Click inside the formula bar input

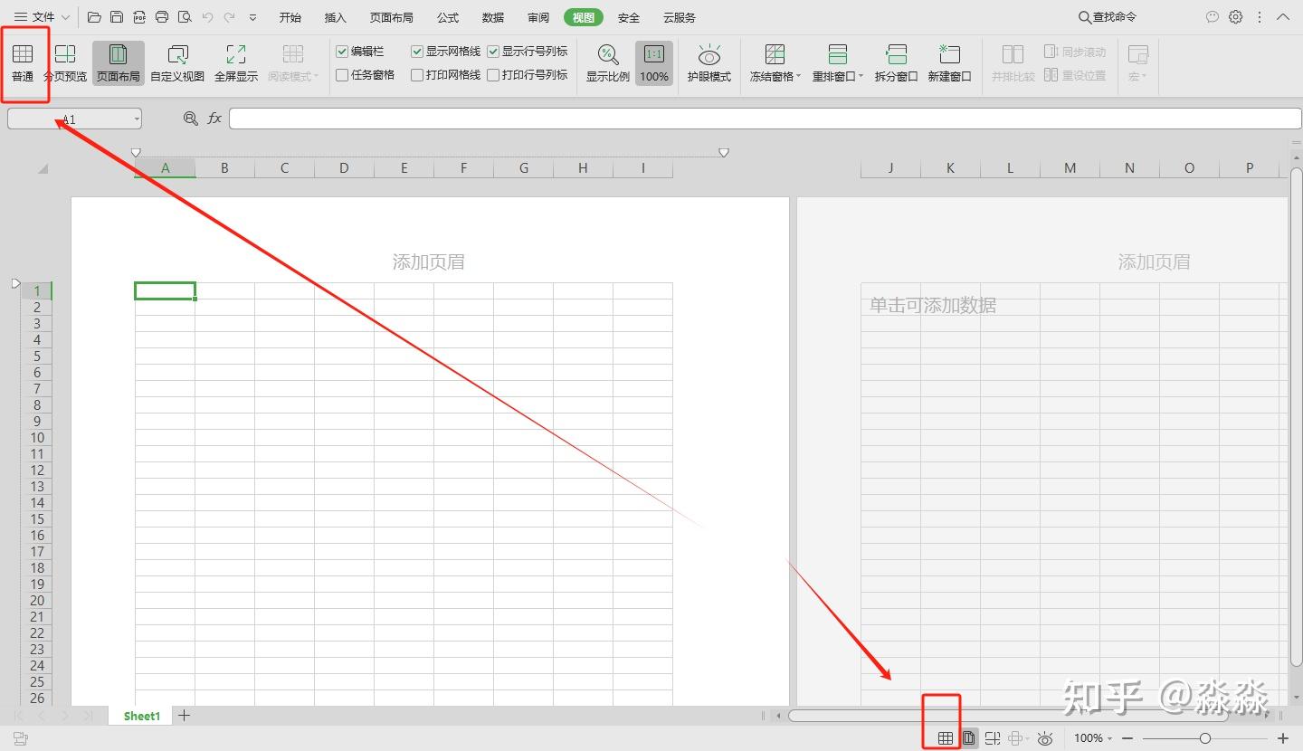pos(765,119)
